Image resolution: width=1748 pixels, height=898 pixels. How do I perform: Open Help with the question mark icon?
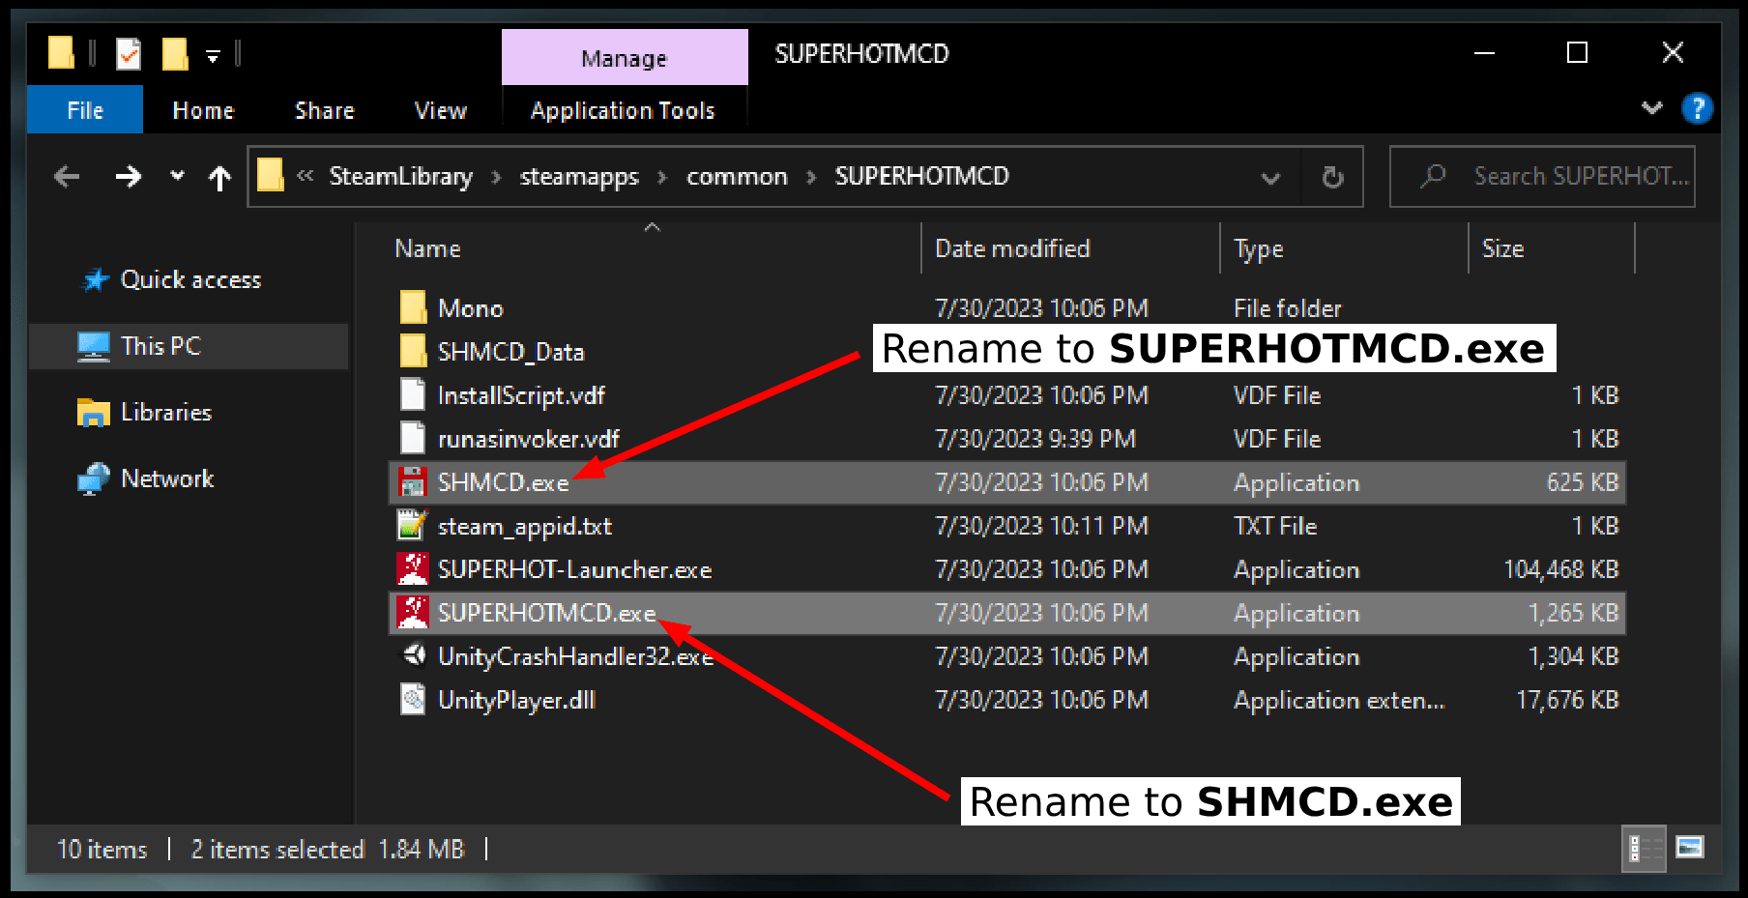pos(1697,108)
